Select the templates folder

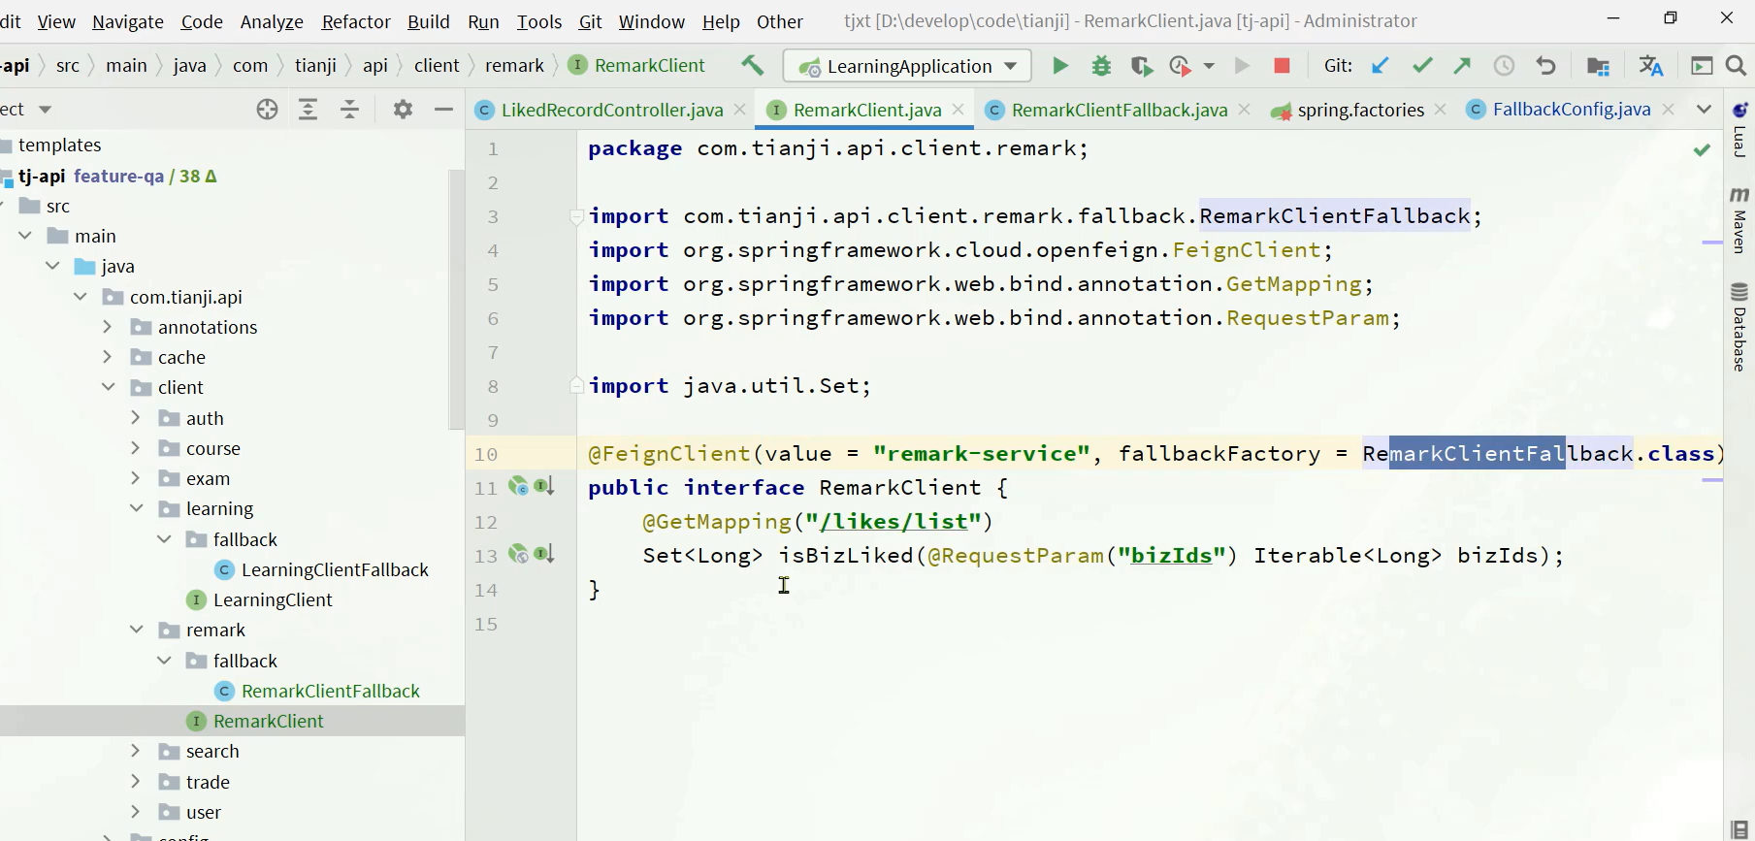click(x=59, y=145)
